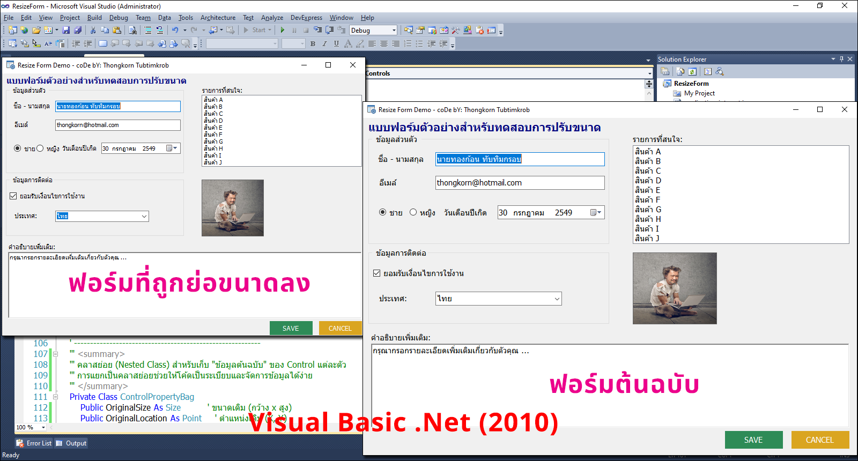Click the email field in the shrunken form
This screenshot has height=461, width=858.
tap(118, 125)
